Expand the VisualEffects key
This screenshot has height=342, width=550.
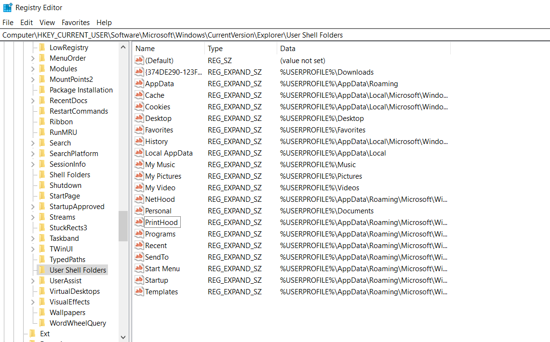[33, 302]
